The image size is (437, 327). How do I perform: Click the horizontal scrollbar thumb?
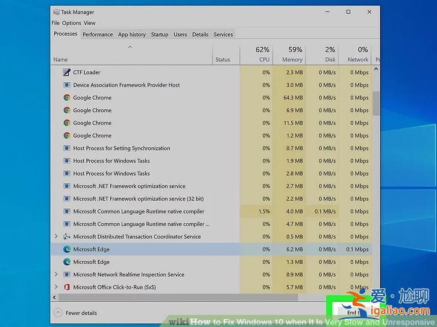(x=178, y=297)
